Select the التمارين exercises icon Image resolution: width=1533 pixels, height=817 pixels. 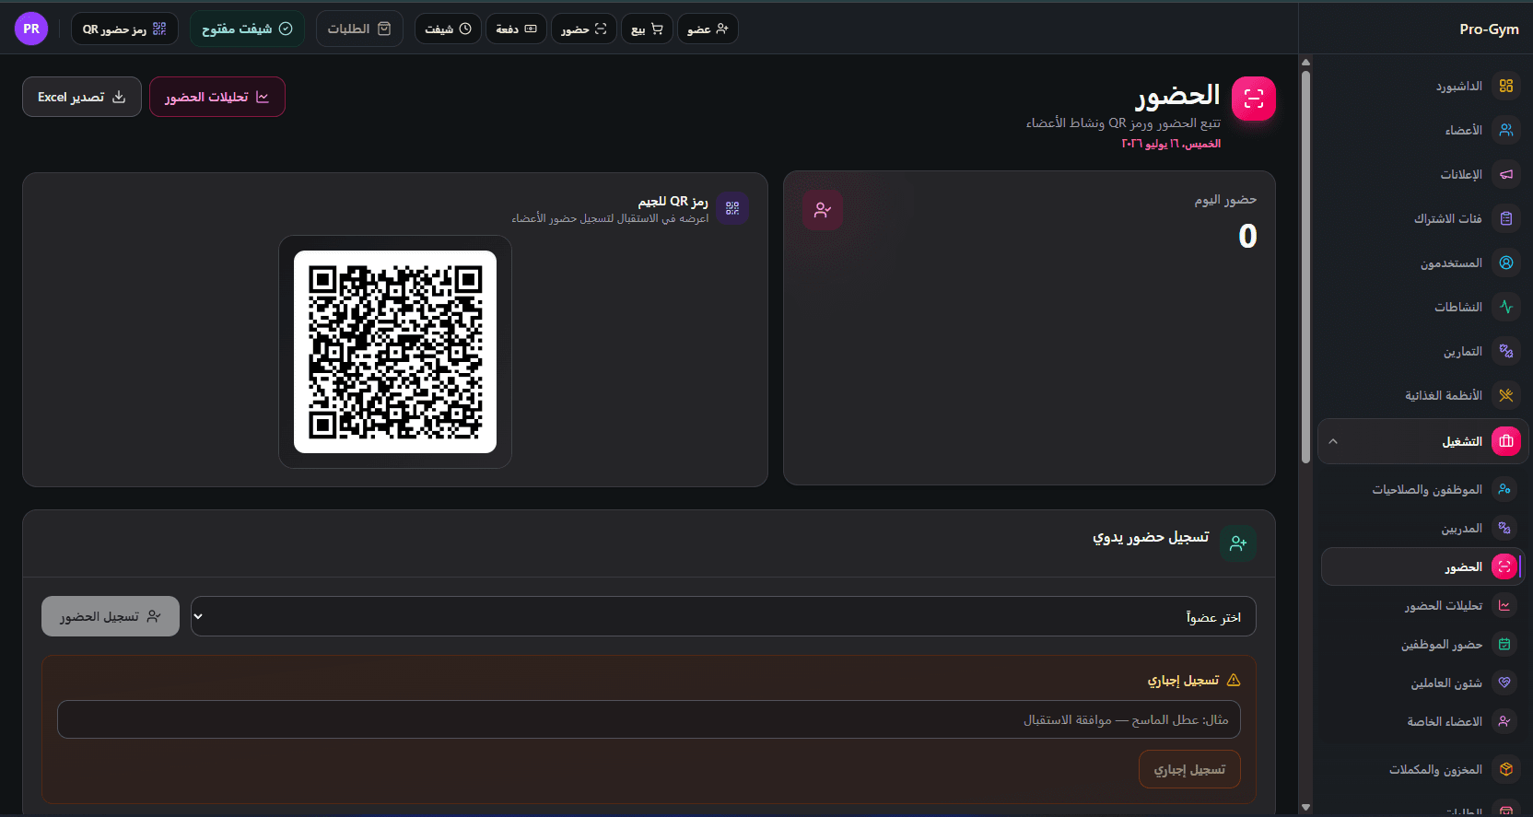tap(1506, 351)
